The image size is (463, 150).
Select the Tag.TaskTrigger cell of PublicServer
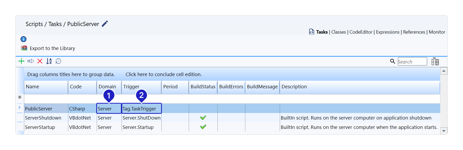(x=141, y=109)
